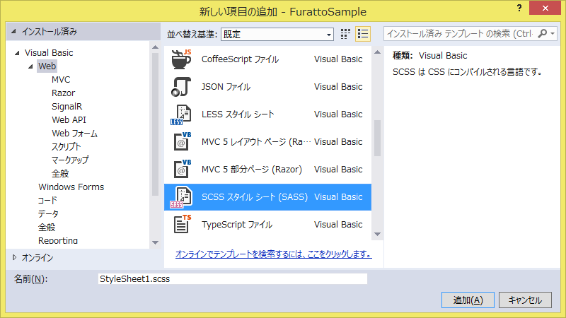Select Razor in the category tree
The height and width of the screenshot is (318, 566).
pos(63,93)
